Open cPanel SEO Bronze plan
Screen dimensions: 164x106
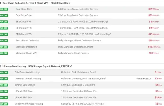click(x=25, y=85)
